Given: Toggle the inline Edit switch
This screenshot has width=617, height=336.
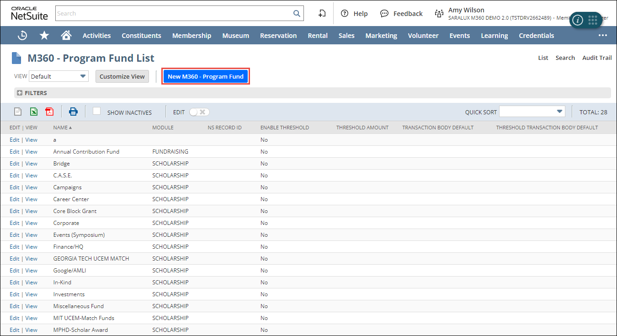Looking at the screenshot, I should point(199,112).
